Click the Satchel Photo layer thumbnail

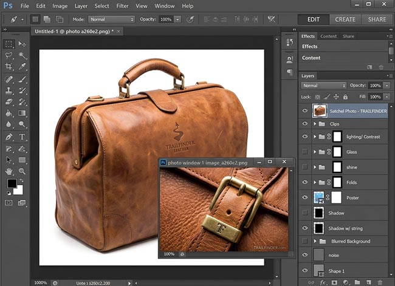coord(320,111)
